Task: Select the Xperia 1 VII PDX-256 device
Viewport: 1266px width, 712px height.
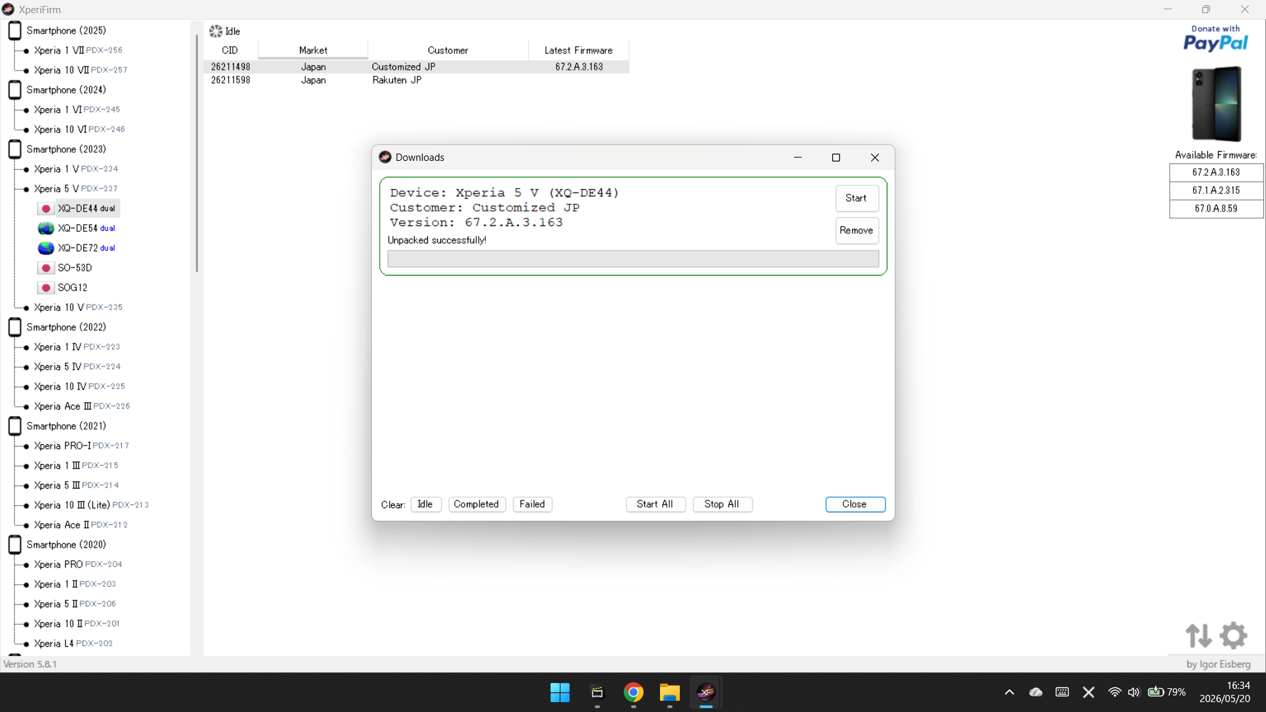Action: click(78, 50)
